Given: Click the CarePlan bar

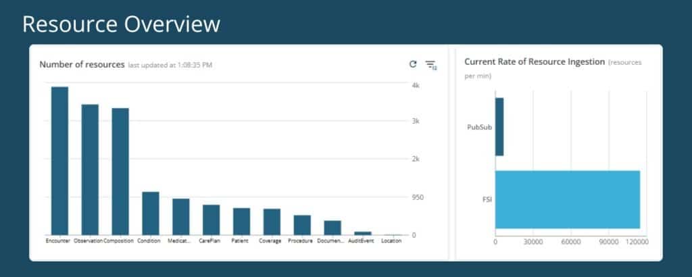Looking at the screenshot, I should pyautogui.click(x=211, y=220).
